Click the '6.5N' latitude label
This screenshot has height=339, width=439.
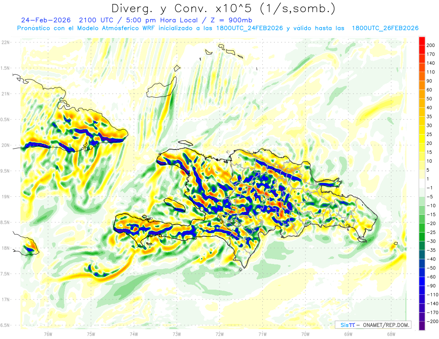(x=6, y=325)
